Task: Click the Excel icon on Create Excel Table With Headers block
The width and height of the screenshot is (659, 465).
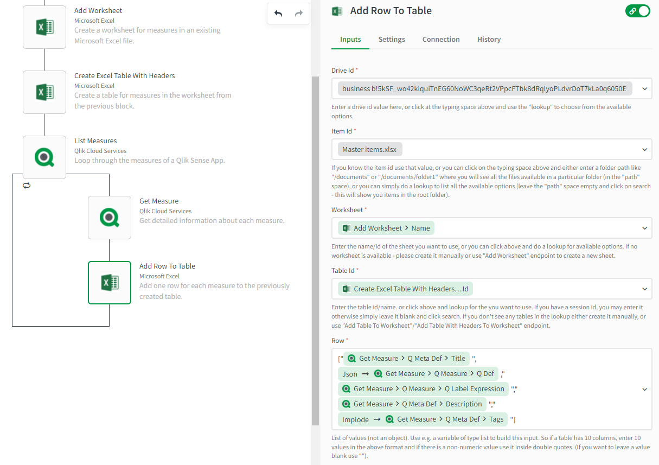Action: (x=44, y=92)
